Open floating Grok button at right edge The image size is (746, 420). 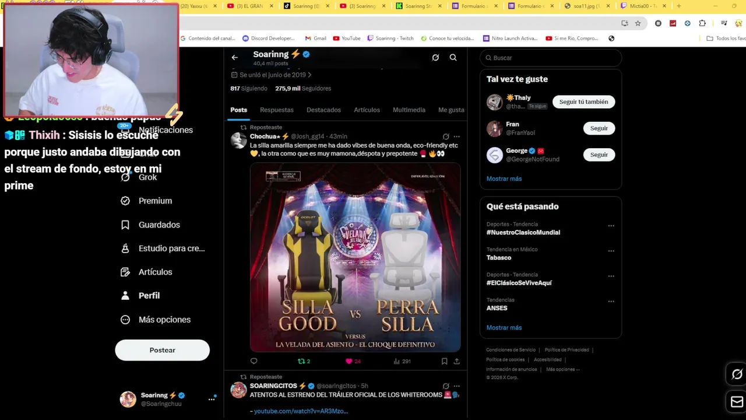pyautogui.click(x=737, y=374)
